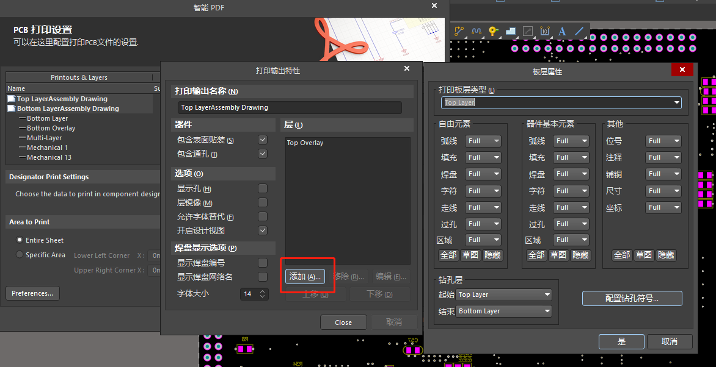
Task: Select Specific Area radio button
Action: point(20,255)
